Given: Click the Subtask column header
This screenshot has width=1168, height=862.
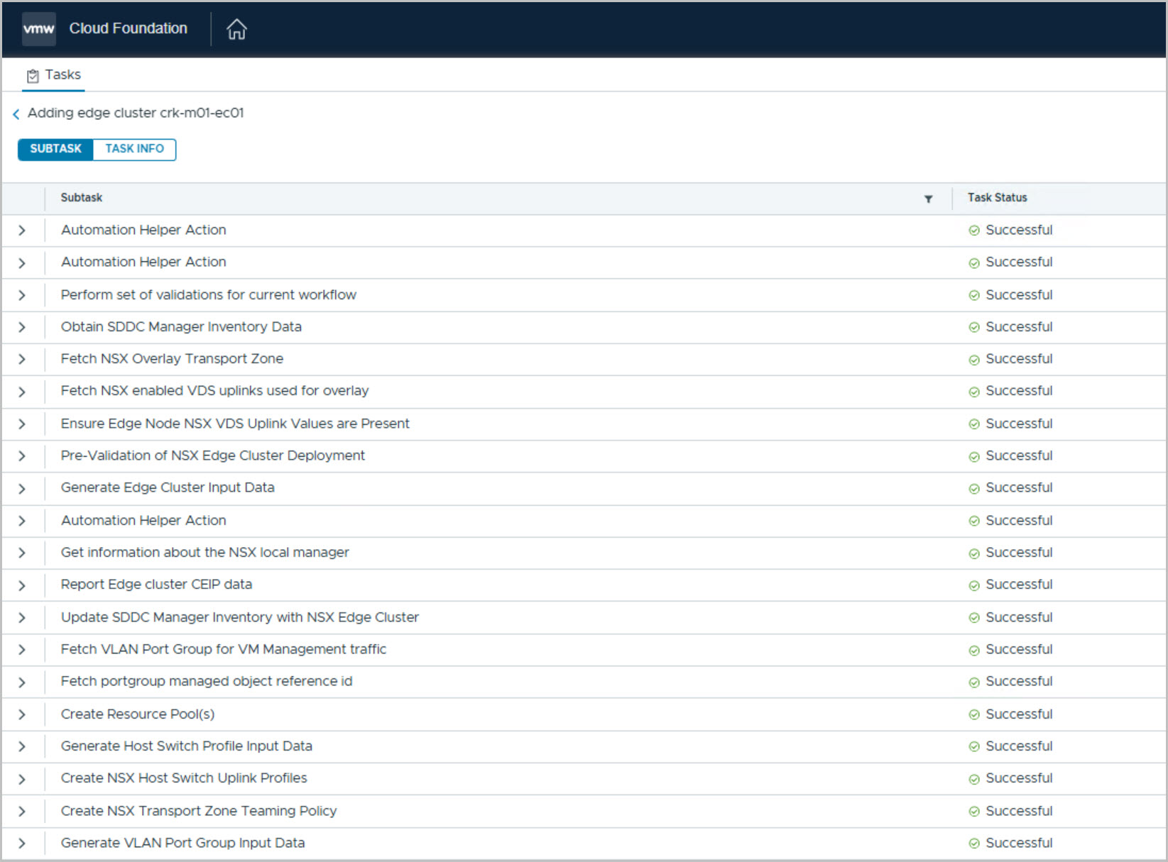Looking at the screenshot, I should point(82,198).
